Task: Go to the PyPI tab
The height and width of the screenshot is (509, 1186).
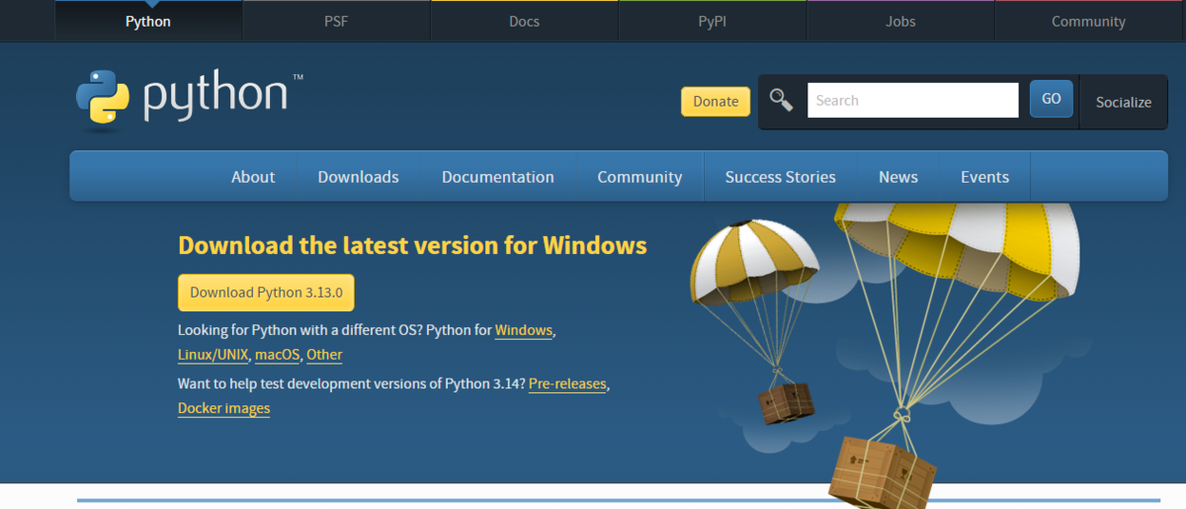Action: coord(713,21)
